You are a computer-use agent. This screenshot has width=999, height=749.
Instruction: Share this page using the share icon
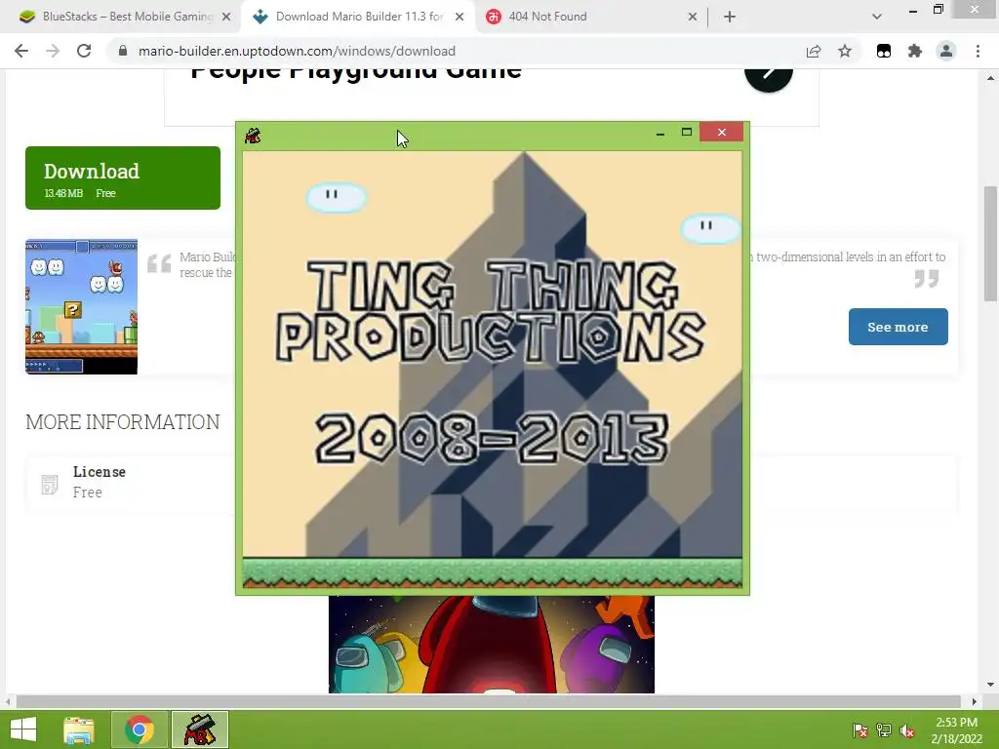coord(814,51)
